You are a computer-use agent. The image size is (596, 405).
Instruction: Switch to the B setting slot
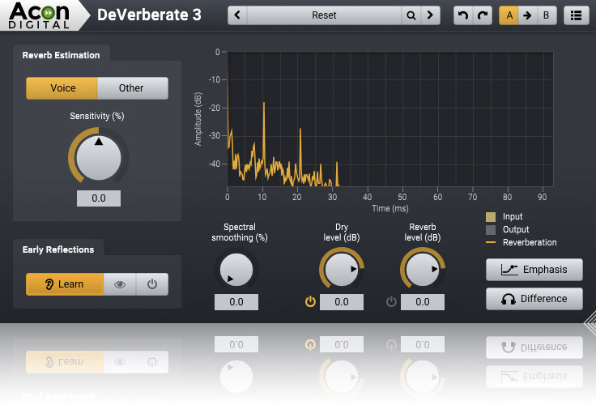546,15
